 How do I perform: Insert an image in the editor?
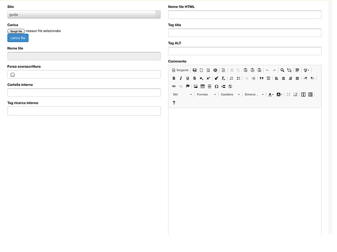point(195,86)
